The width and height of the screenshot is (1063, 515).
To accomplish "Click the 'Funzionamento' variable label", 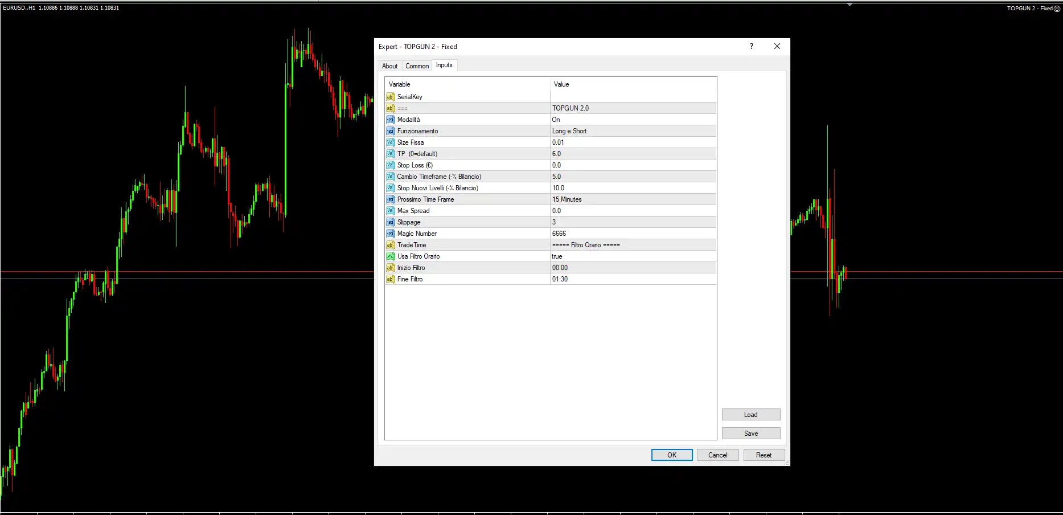I will point(417,131).
